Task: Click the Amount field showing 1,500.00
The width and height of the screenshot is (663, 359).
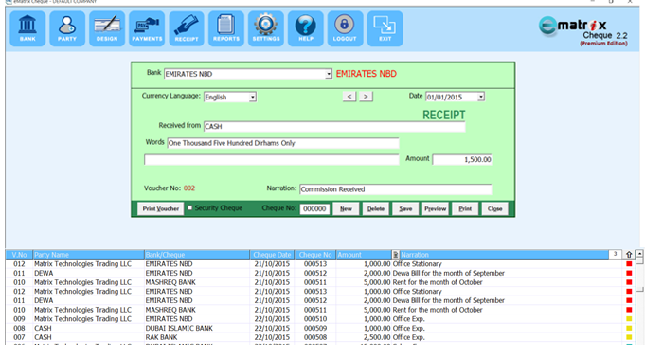Action: pyautogui.click(x=462, y=159)
